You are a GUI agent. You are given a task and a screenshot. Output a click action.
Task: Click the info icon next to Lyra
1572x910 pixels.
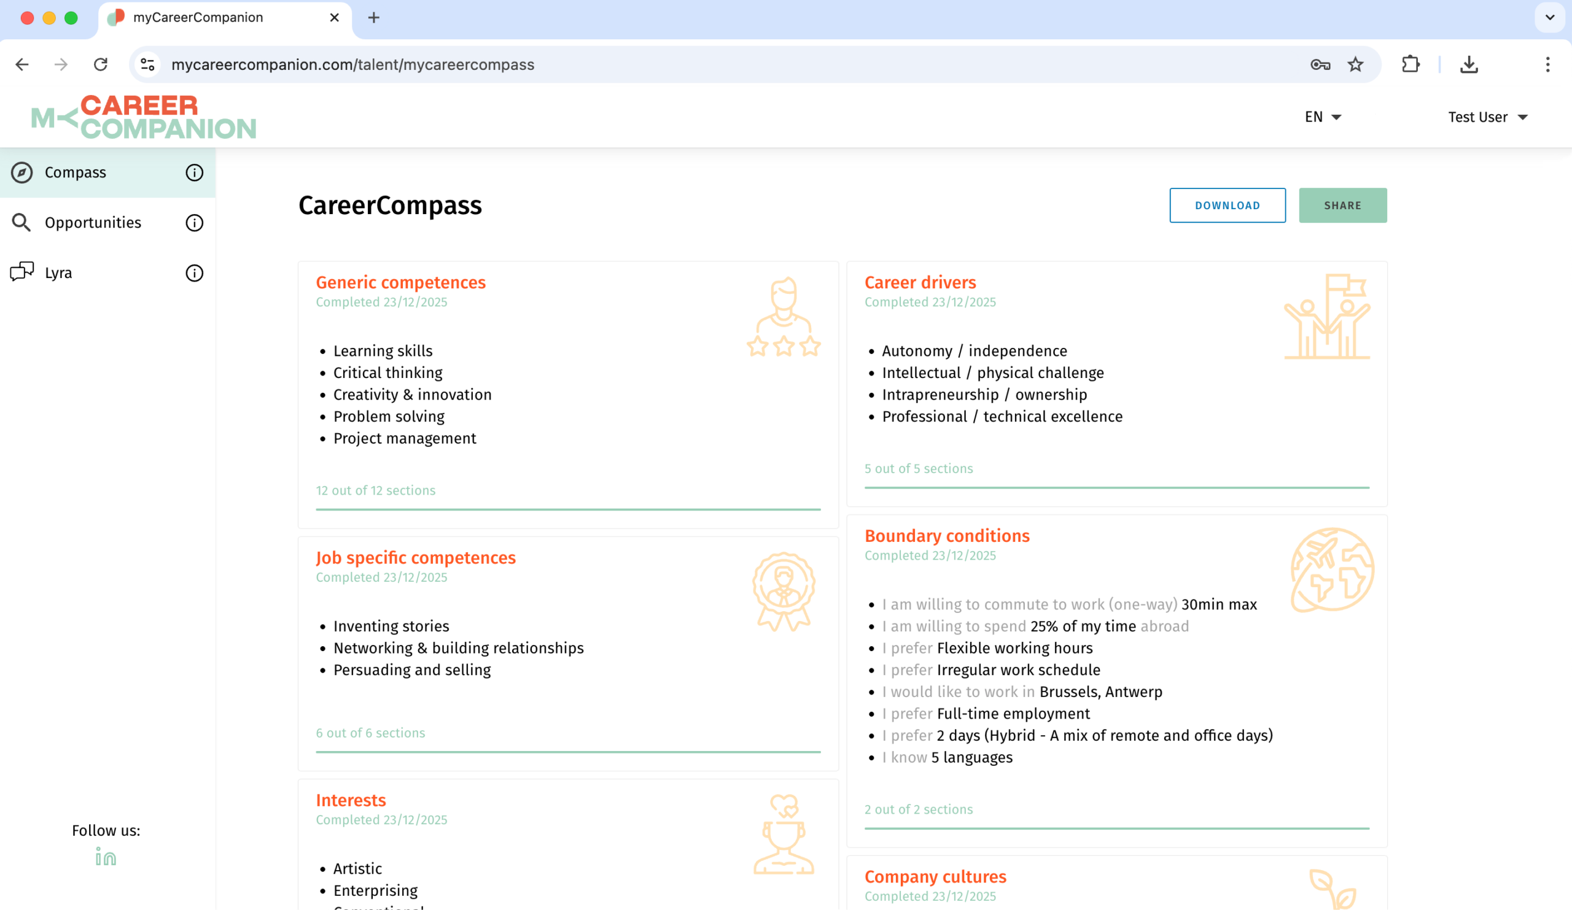(x=194, y=273)
